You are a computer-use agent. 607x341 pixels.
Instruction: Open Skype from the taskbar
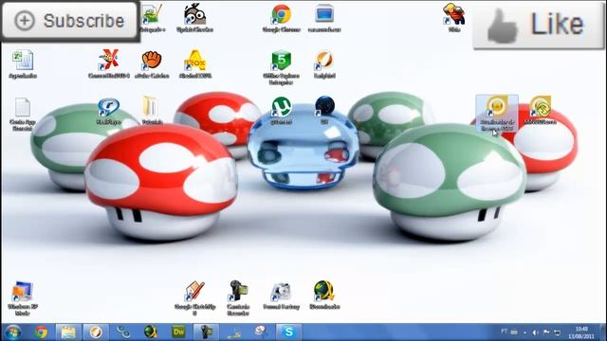(288, 332)
